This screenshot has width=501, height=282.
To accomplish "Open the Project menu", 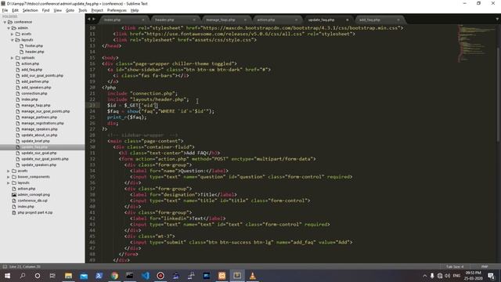I will click(x=97, y=10).
